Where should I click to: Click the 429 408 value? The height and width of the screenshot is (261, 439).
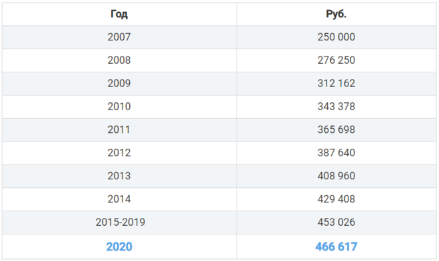click(336, 199)
